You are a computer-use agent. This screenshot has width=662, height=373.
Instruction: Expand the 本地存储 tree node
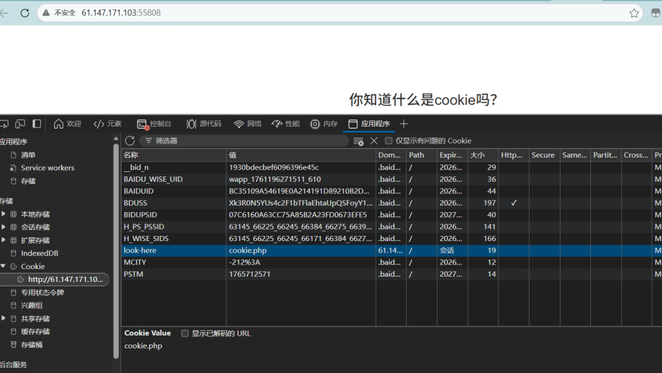point(4,214)
